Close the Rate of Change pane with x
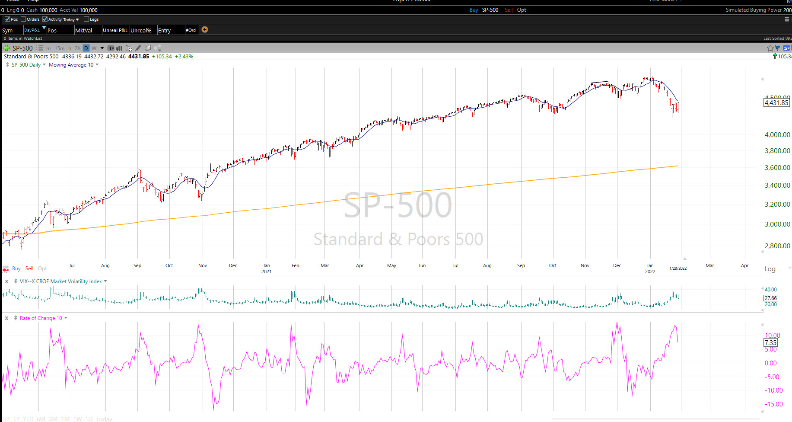 (6, 318)
